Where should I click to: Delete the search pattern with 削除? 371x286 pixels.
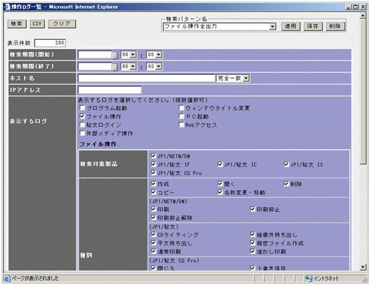coord(335,26)
